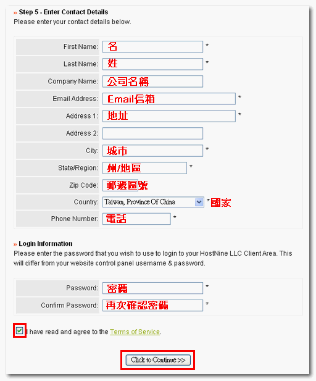Click the empty Address 2 field

click(152, 133)
